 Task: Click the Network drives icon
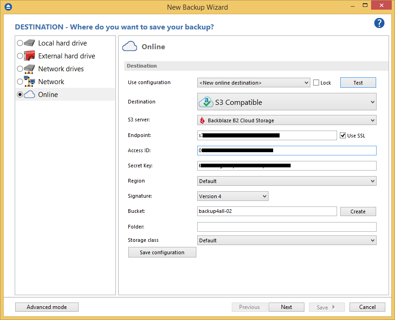pyautogui.click(x=29, y=69)
